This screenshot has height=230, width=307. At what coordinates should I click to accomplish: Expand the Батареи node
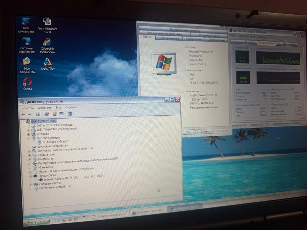pos(28,134)
